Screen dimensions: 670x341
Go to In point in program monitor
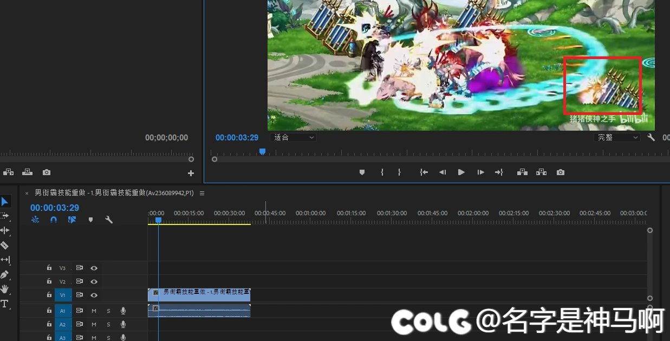[424, 172]
